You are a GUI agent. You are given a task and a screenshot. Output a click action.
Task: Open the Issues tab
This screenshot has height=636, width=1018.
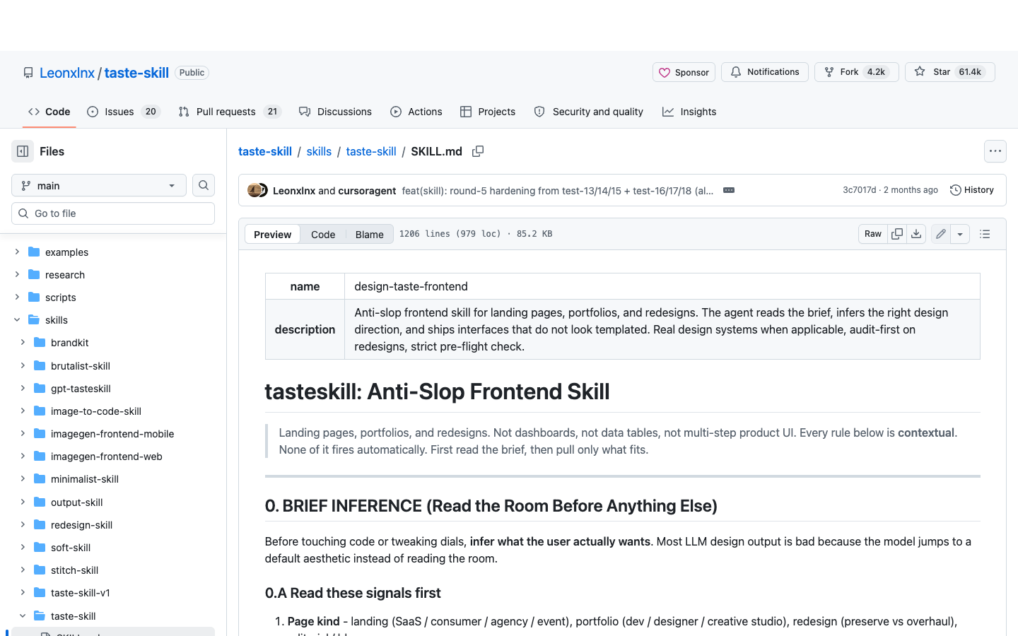click(x=124, y=112)
